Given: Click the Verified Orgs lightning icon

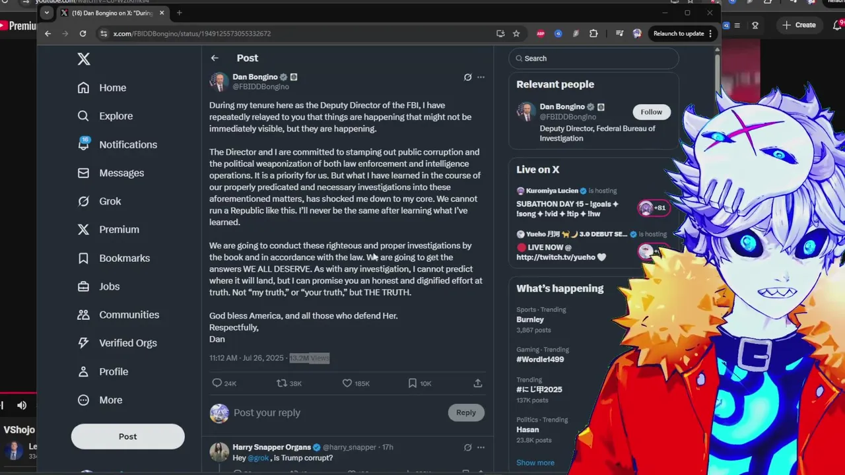Looking at the screenshot, I should [x=83, y=343].
